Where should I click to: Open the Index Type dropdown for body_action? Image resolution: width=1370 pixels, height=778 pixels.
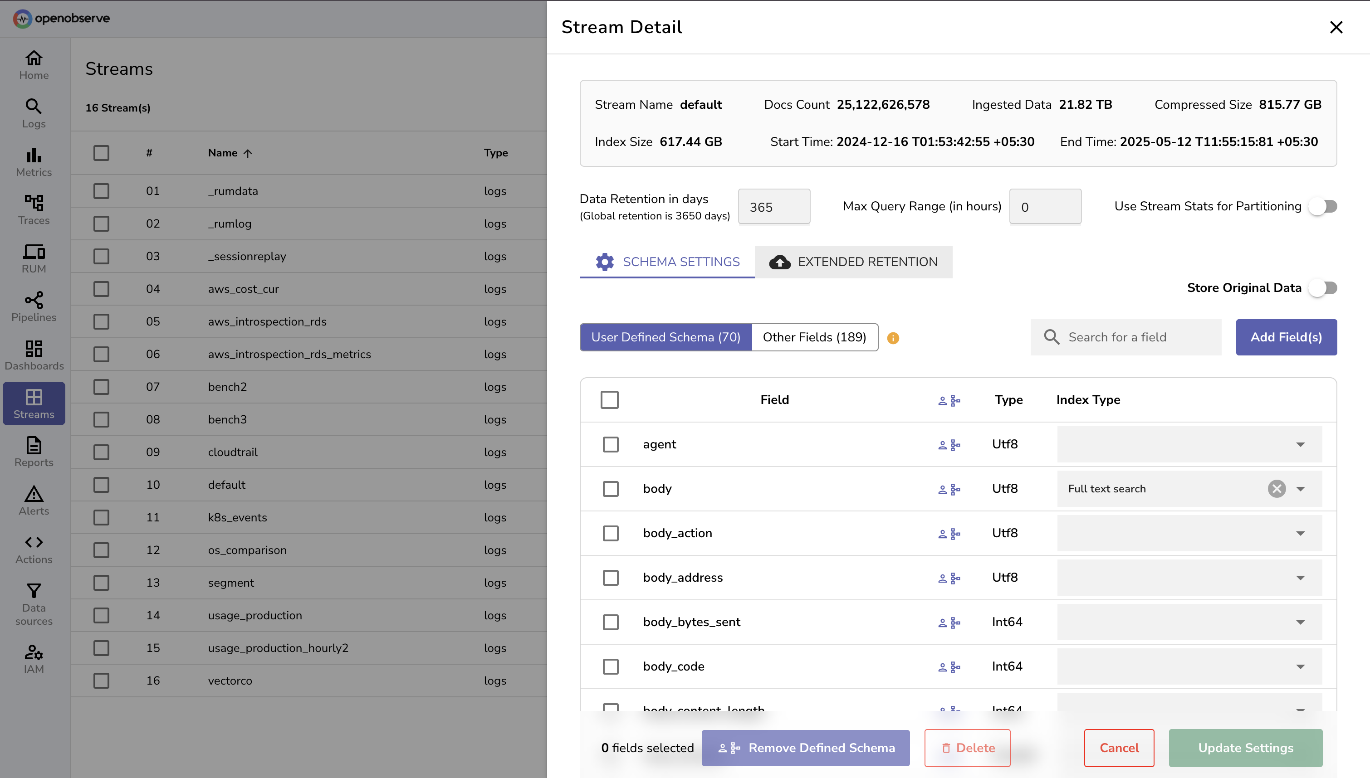coord(1300,533)
